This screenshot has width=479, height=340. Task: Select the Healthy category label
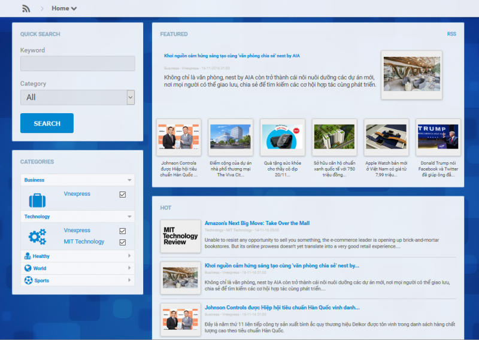click(x=41, y=256)
